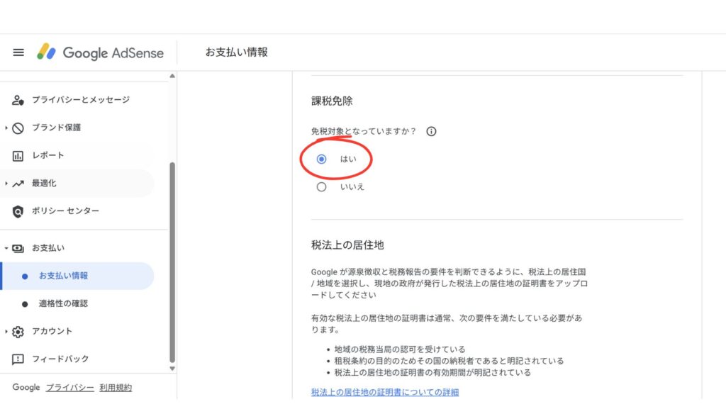Image resolution: width=726 pixels, height=409 pixels.
Task: Click the bullet 地域の税務当局の認可を受けている
Action: click(x=400, y=349)
